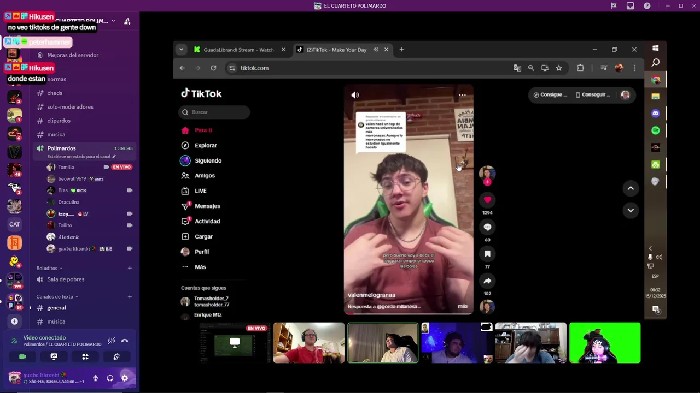Image resolution: width=700 pixels, height=393 pixels.
Task: Collapse Canales de texto category
Action: click(57, 297)
